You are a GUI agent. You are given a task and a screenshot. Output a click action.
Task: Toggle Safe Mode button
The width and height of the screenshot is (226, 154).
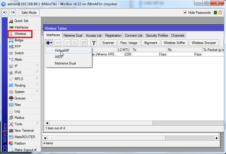point(29,13)
